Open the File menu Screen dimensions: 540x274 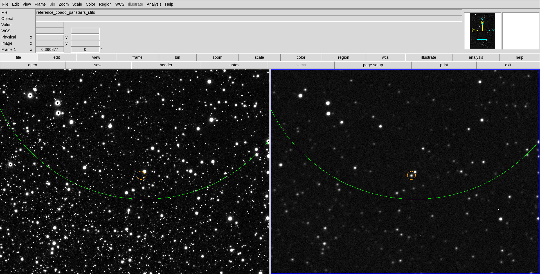coord(5,4)
